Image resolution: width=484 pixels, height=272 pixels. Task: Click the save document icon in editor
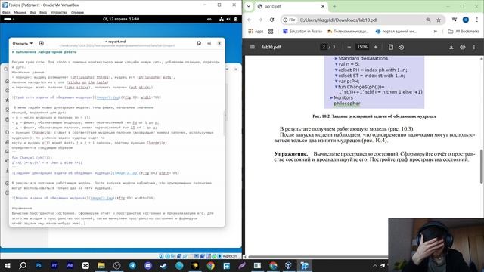pos(199,44)
